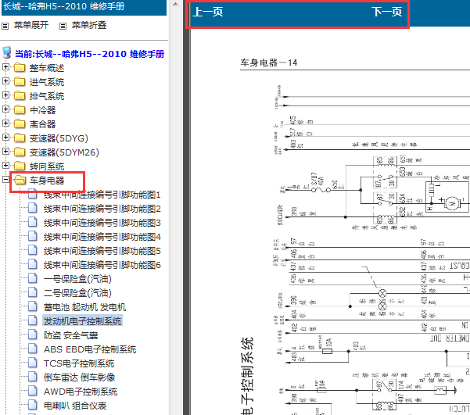Expand the 转向系统 tree node
This screenshot has width=470, height=415.
pyautogui.click(x=5, y=166)
